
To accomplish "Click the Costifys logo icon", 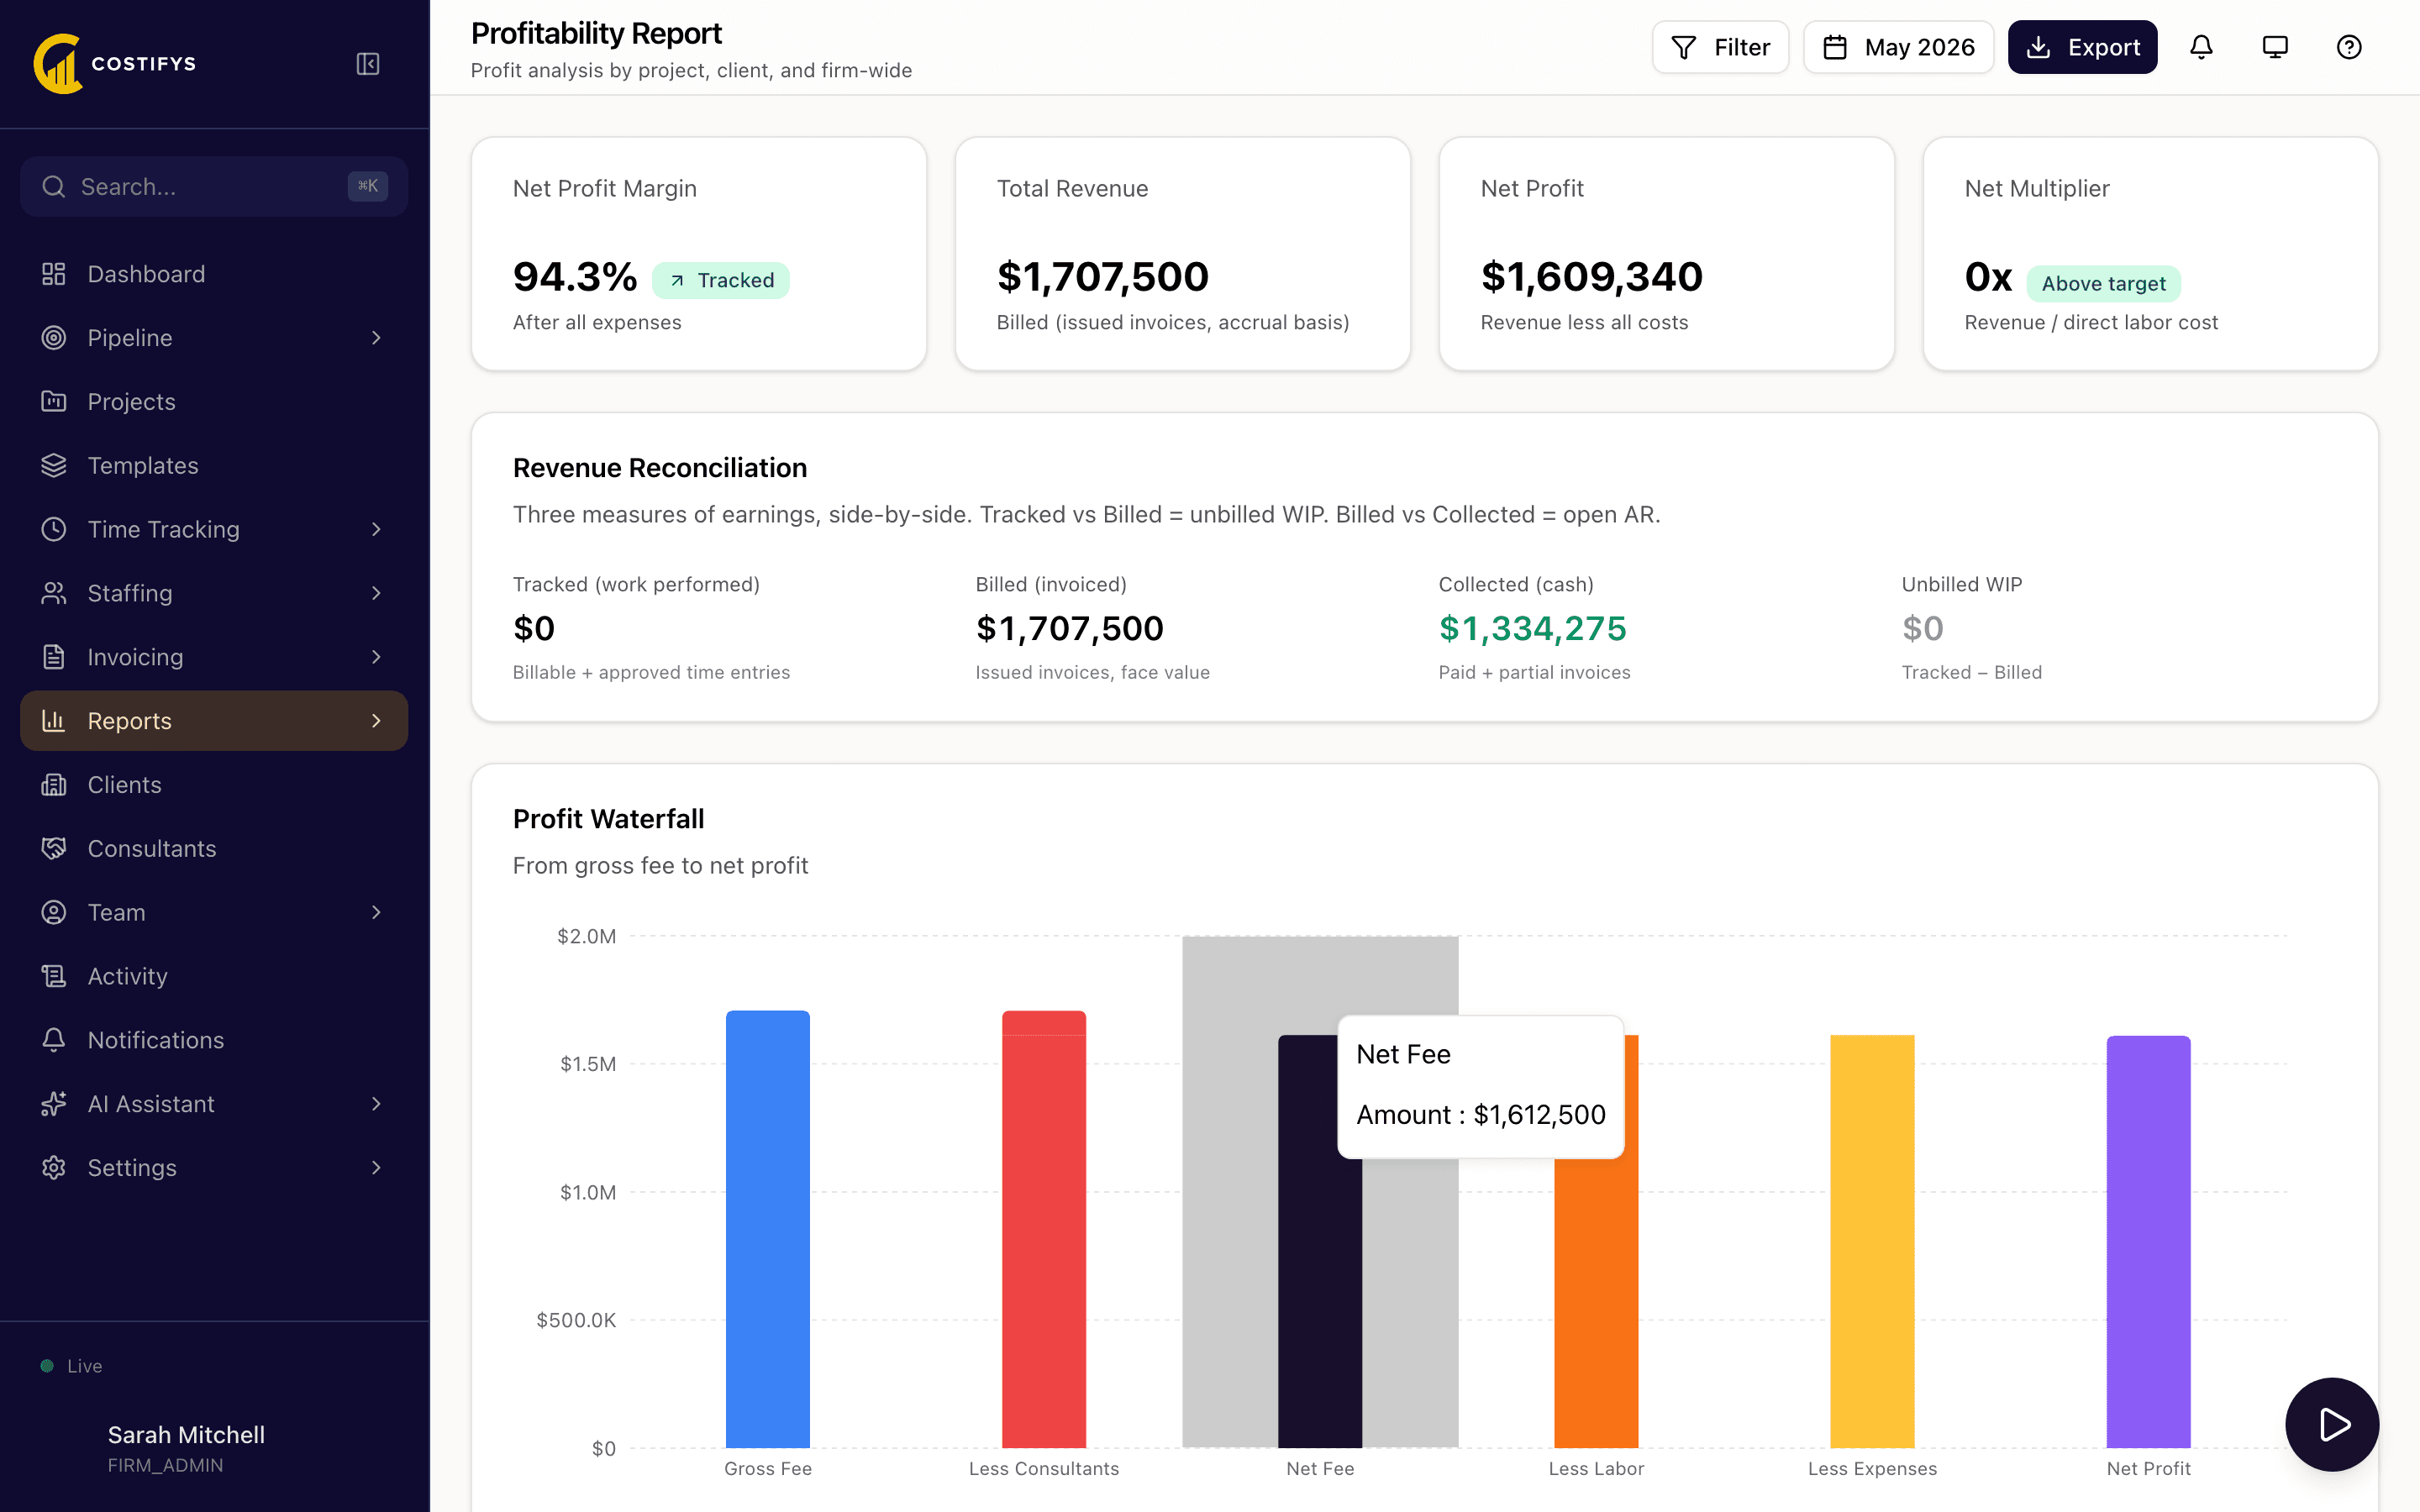I will (58, 63).
